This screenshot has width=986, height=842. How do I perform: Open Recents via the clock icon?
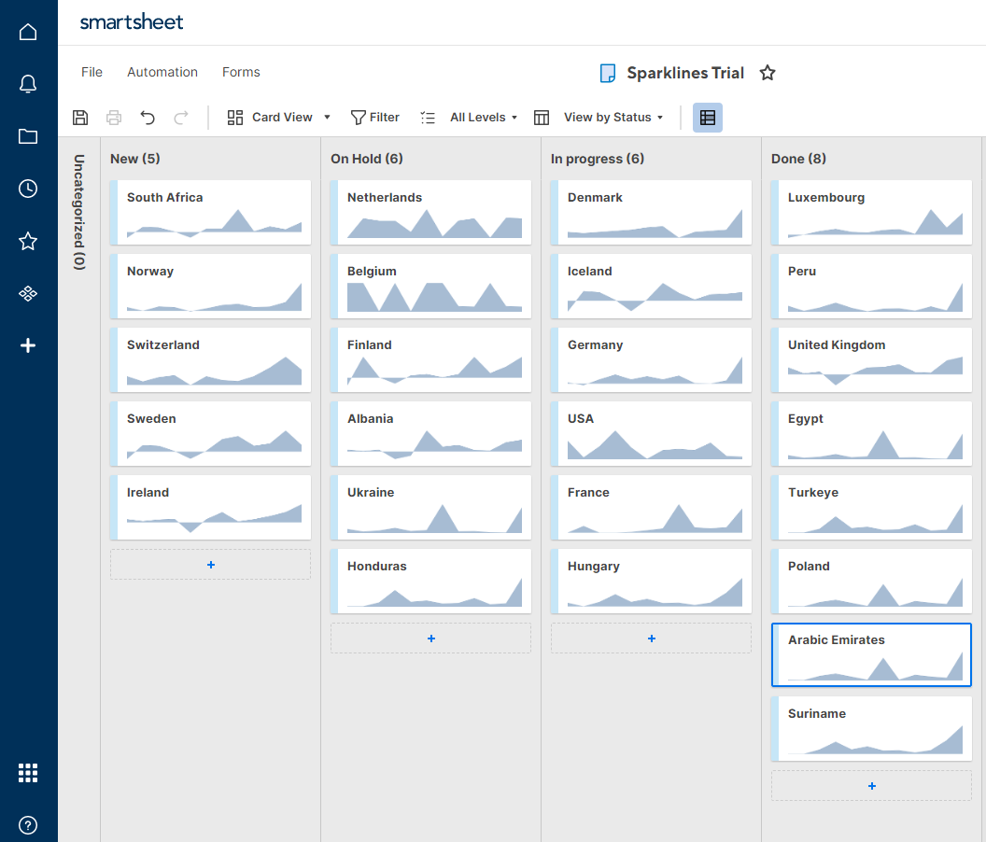[x=27, y=188]
